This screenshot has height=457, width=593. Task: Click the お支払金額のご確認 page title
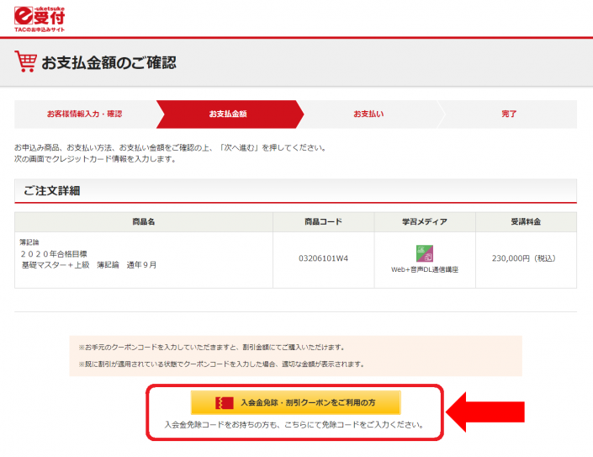109,63
